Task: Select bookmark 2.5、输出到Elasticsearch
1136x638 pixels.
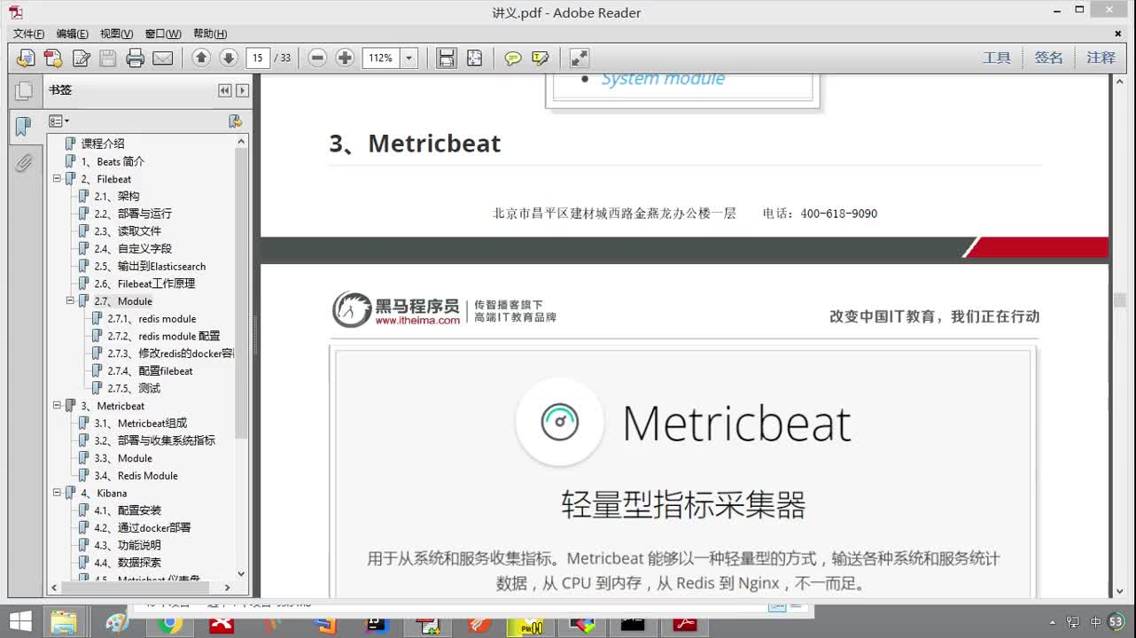Action: (150, 266)
